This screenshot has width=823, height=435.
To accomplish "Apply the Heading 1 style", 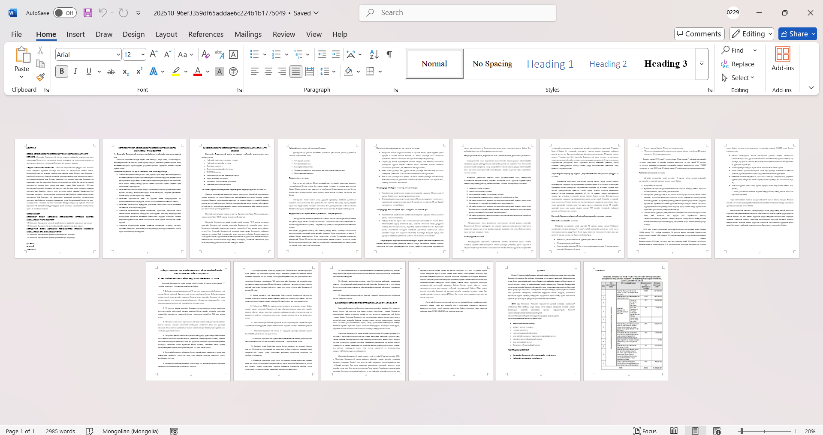I will click(x=550, y=64).
